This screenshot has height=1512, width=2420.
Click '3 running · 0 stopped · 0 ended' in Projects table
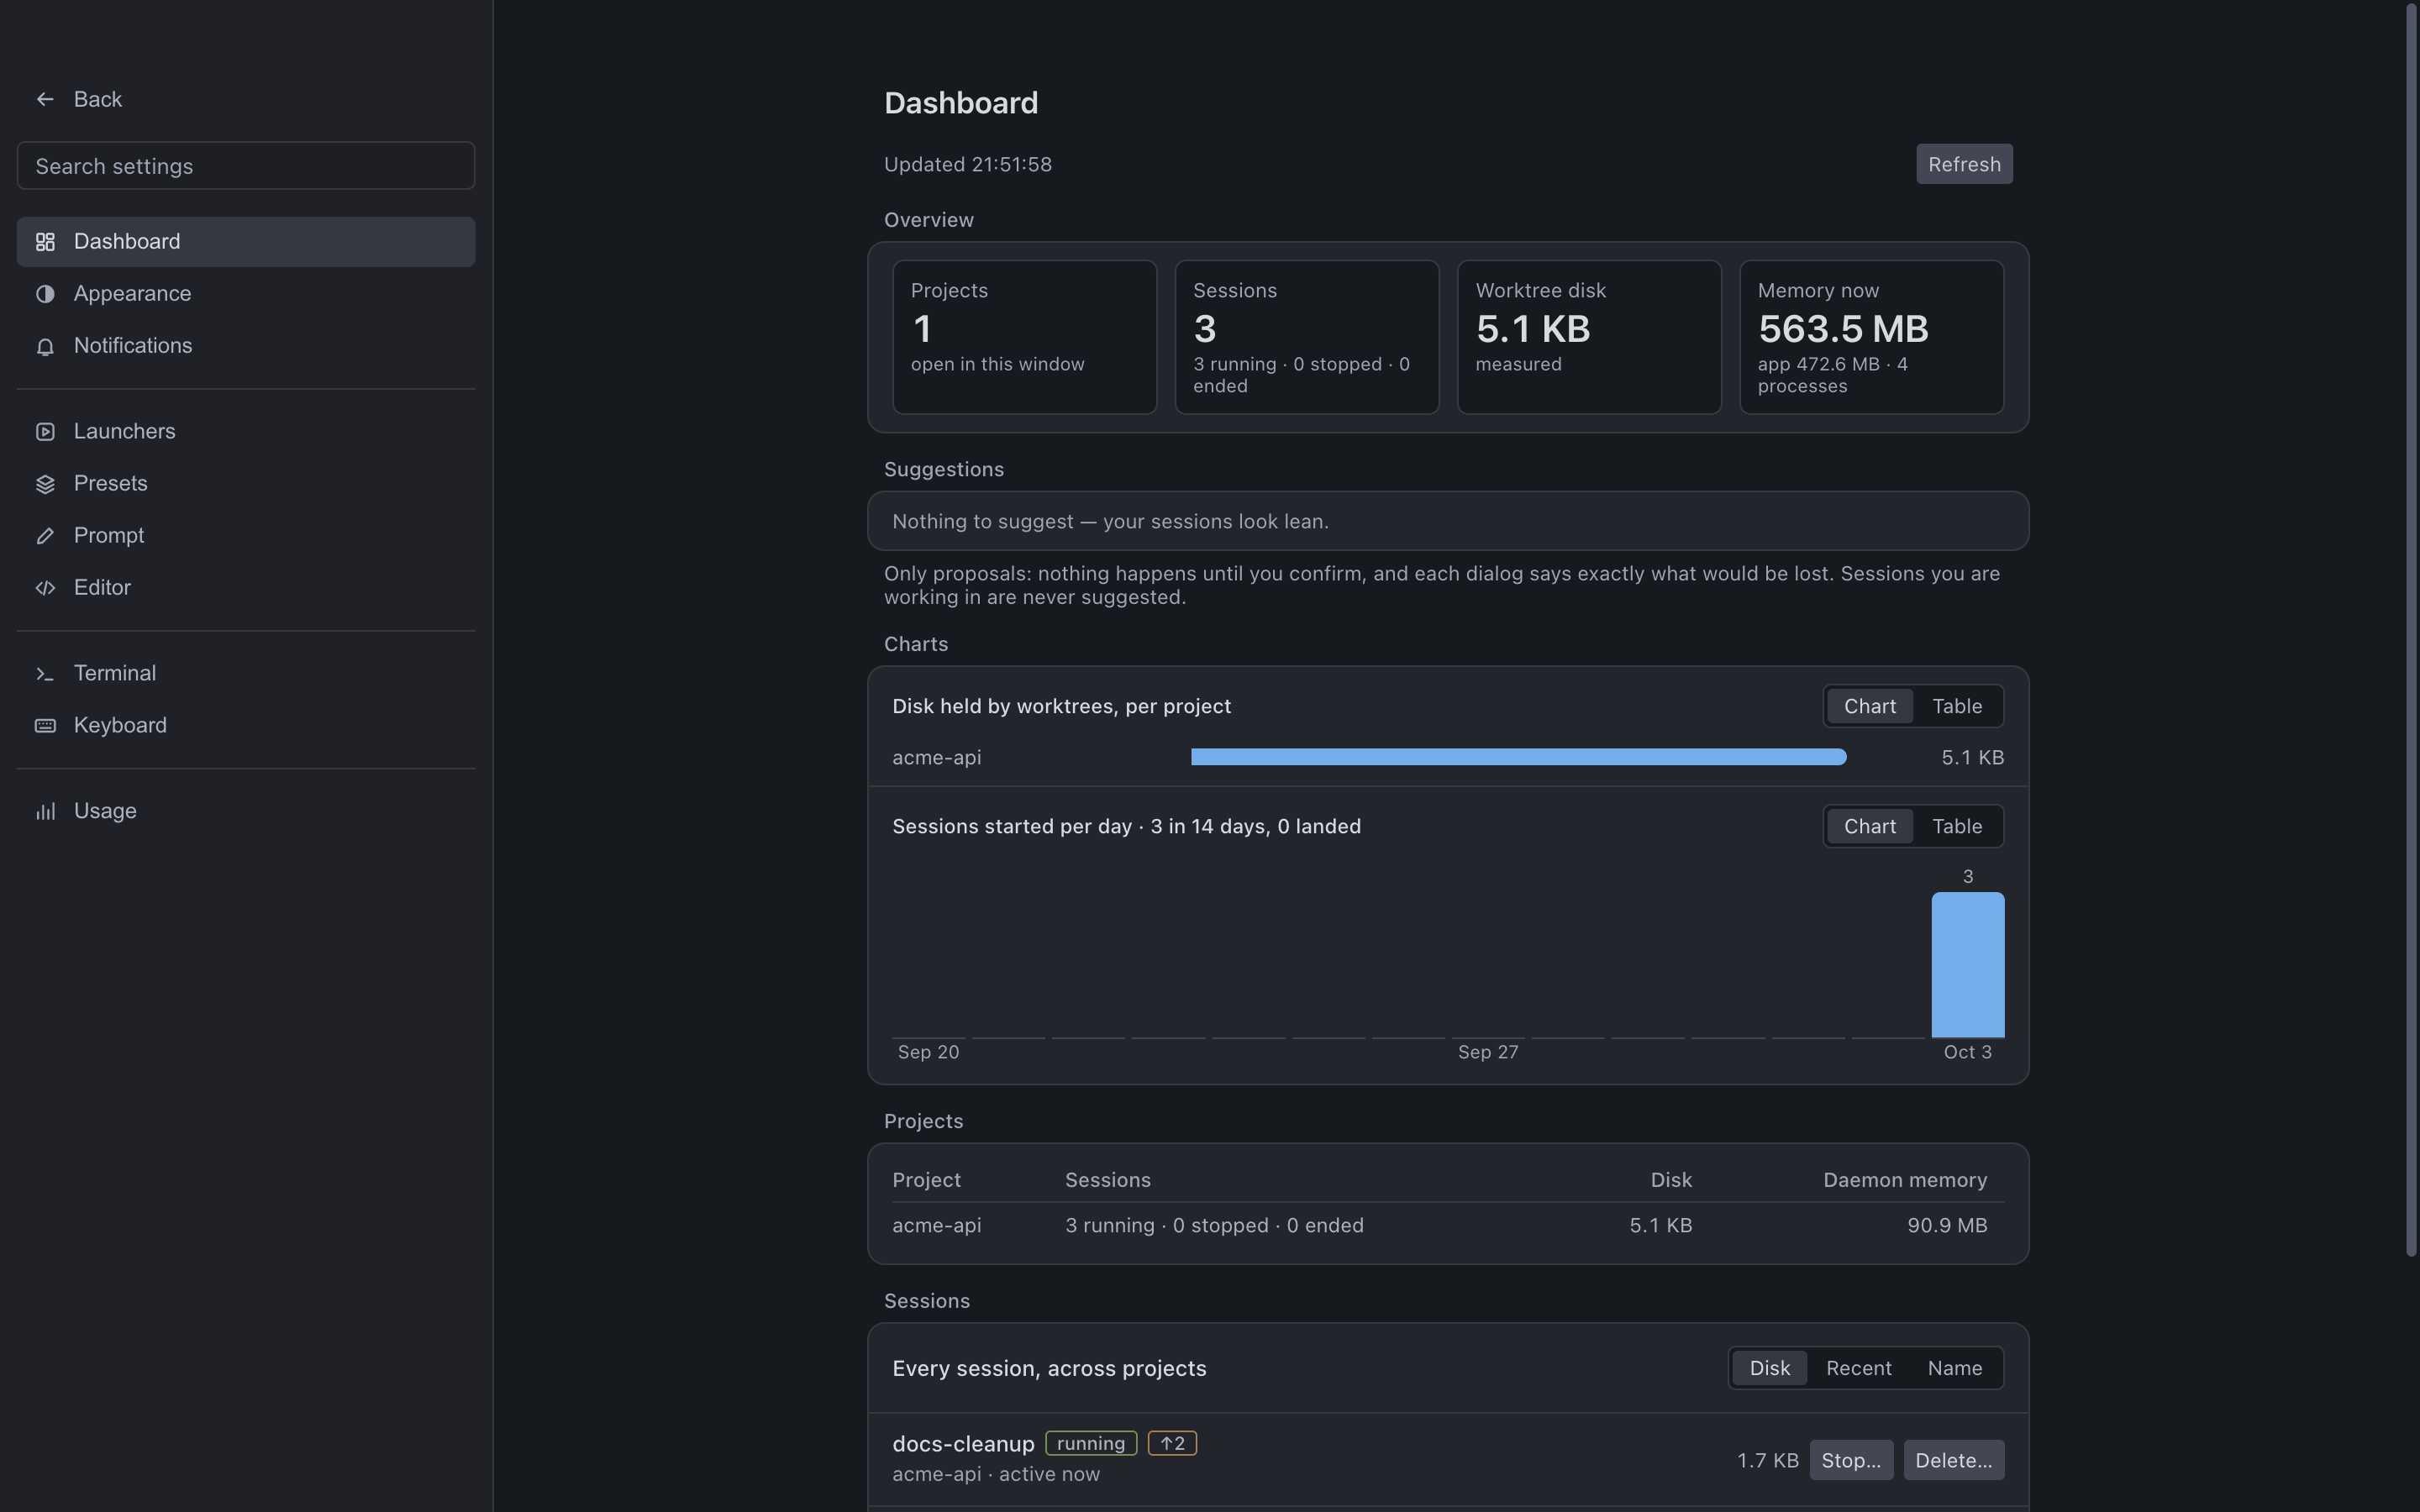tap(1214, 1225)
